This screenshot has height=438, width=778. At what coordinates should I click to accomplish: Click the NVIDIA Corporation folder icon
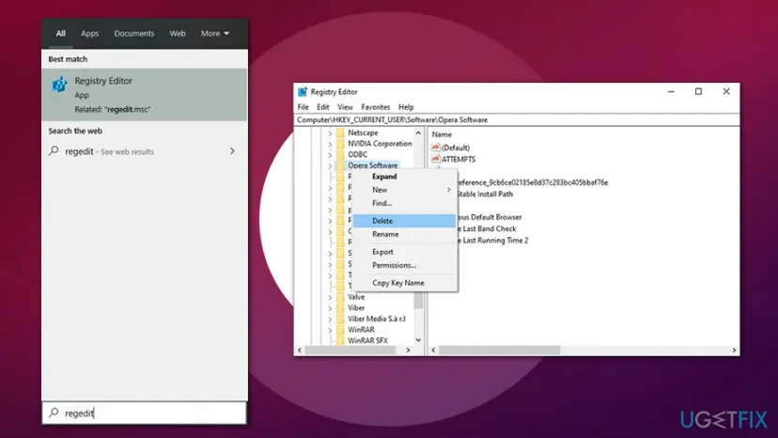click(x=340, y=144)
